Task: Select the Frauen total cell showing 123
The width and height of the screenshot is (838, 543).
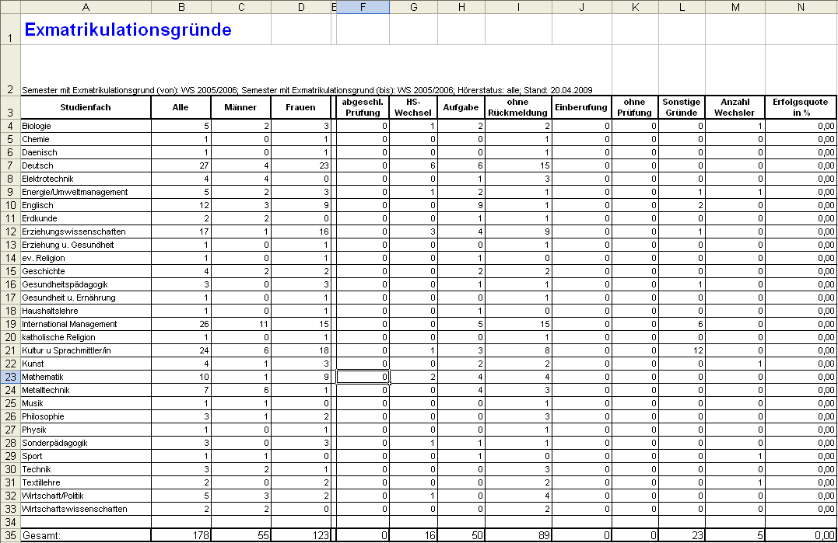Action: click(x=300, y=535)
